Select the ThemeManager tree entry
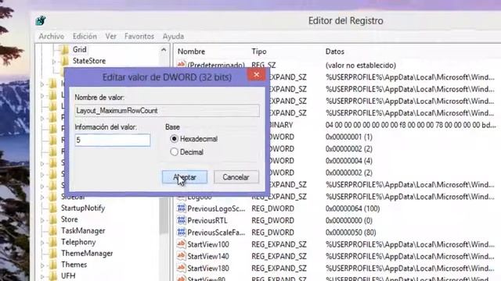The width and height of the screenshot is (501, 281). pos(87,253)
